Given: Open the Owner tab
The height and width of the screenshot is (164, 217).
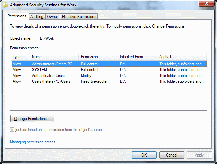Looking at the screenshot, I should click(53, 16).
